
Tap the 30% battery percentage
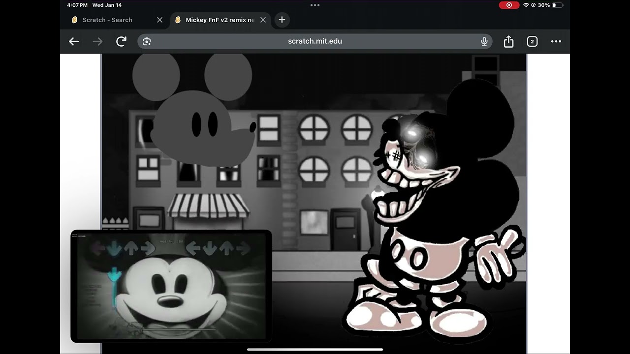(x=544, y=5)
